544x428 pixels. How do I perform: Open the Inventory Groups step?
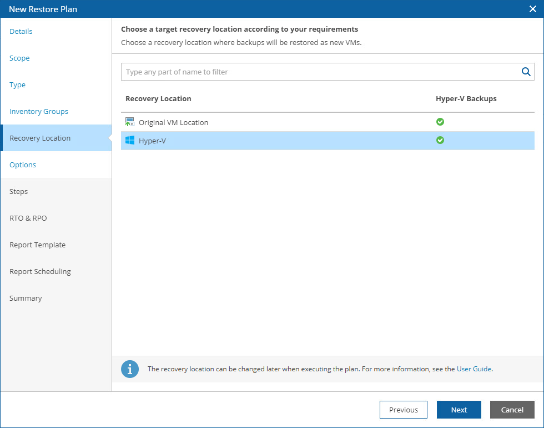click(x=39, y=112)
